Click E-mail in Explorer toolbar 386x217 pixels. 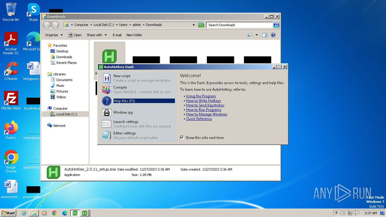(117, 35)
